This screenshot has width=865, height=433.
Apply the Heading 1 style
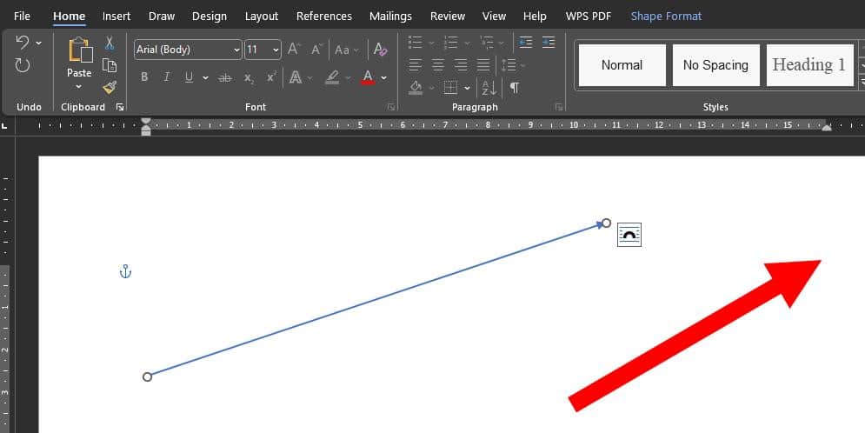point(808,65)
